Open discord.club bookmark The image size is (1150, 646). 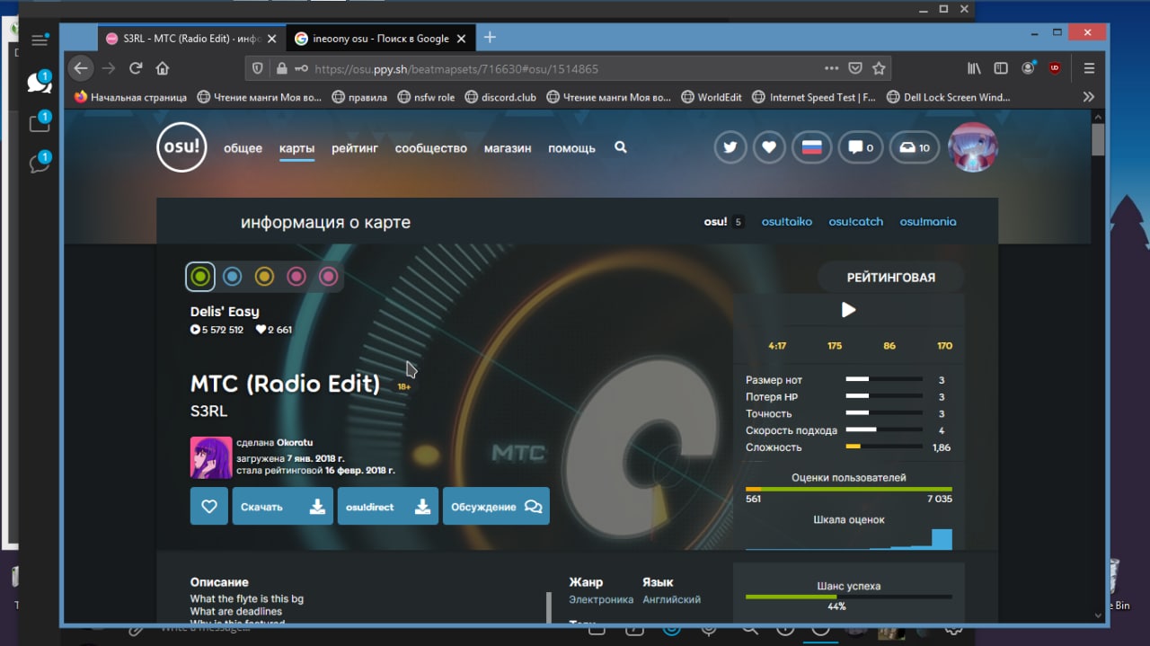pos(500,97)
